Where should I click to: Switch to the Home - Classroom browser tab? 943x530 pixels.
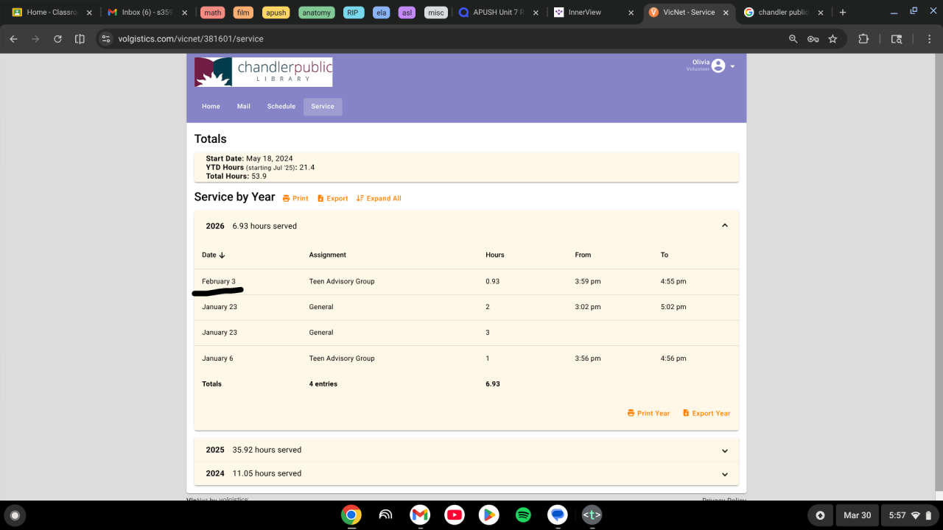click(52, 13)
